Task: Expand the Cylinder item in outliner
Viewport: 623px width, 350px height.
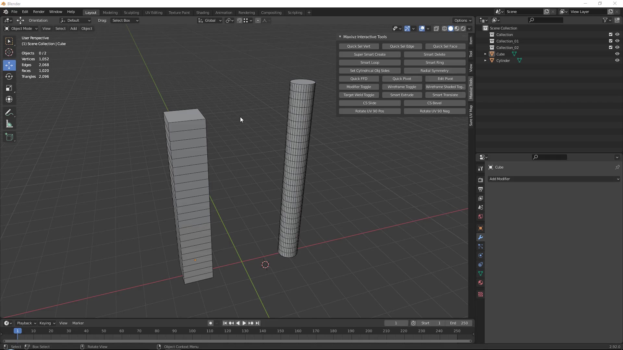Action: (485, 61)
